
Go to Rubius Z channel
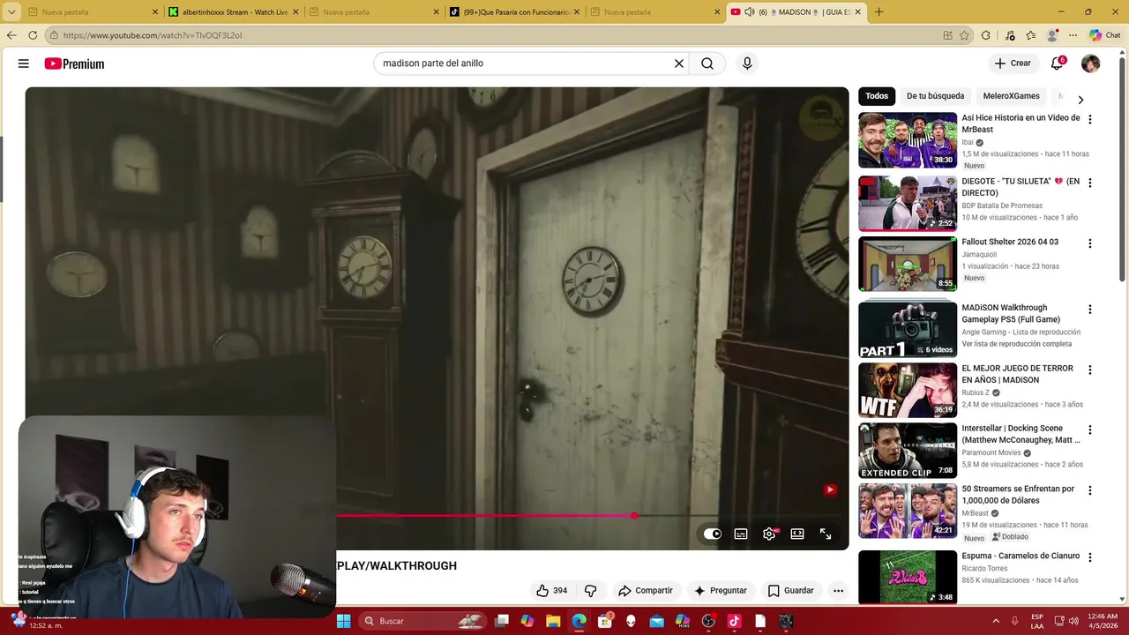point(976,392)
